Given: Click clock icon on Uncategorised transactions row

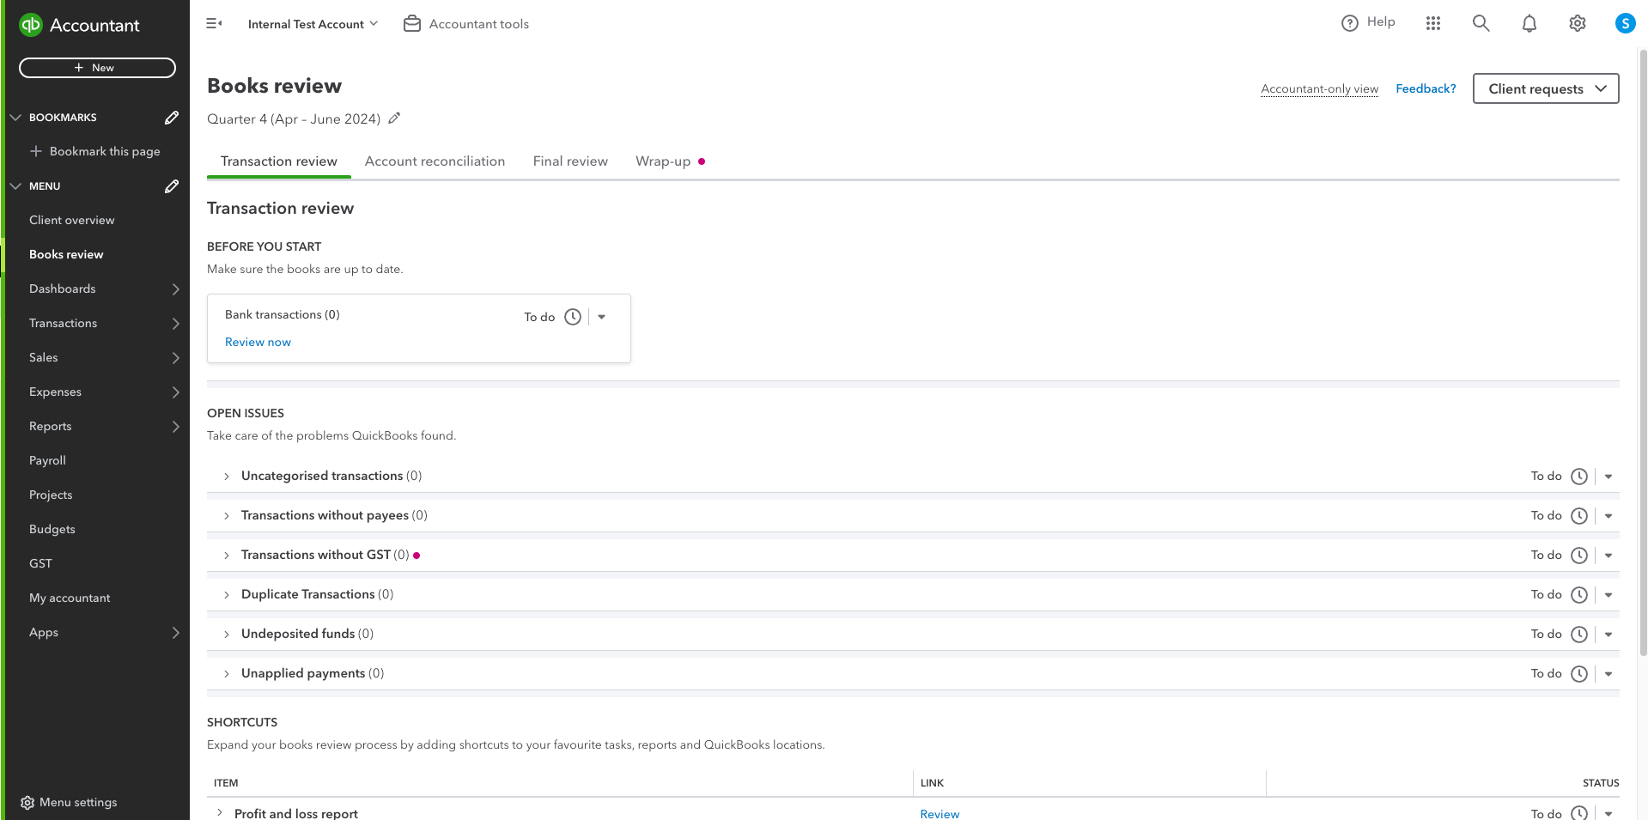Looking at the screenshot, I should [x=1579, y=477].
